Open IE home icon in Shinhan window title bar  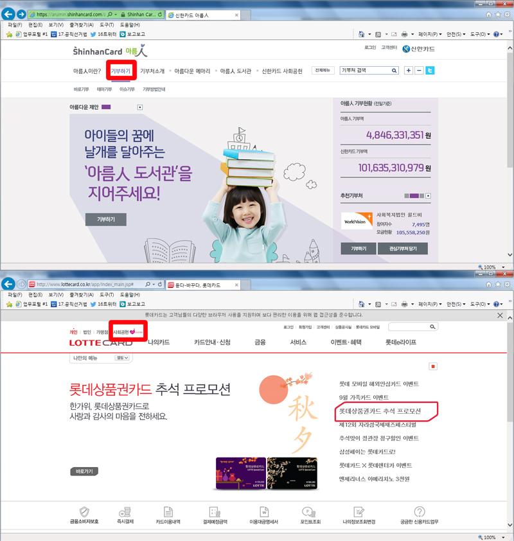[488, 15]
